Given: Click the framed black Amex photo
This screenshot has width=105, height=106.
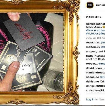Looking at the screenshot, I should click(31, 52).
